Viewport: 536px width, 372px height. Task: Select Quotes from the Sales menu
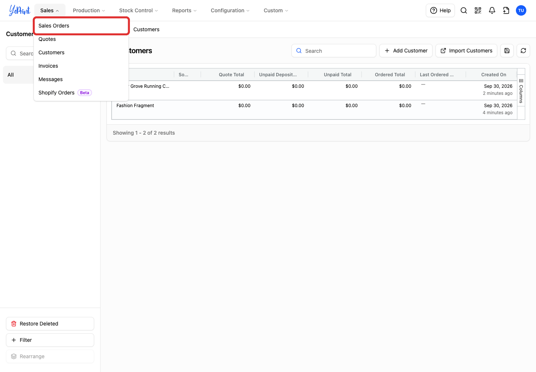[81, 39]
